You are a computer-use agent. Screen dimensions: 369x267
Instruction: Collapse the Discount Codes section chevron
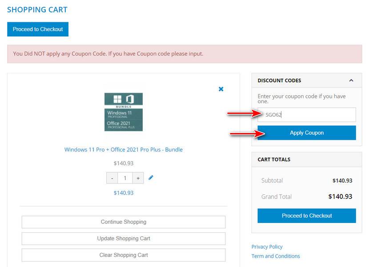click(351, 81)
